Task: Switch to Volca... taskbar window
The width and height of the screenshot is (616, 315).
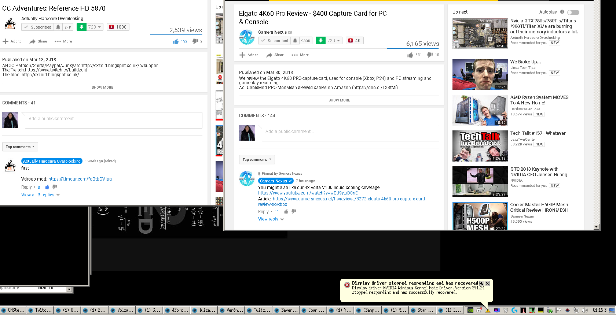Action: (122, 310)
